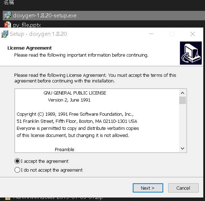Minimize the Setup doxygen window
Image resolution: width=205 pixels, height=201 pixels.
tap(151, 34)
